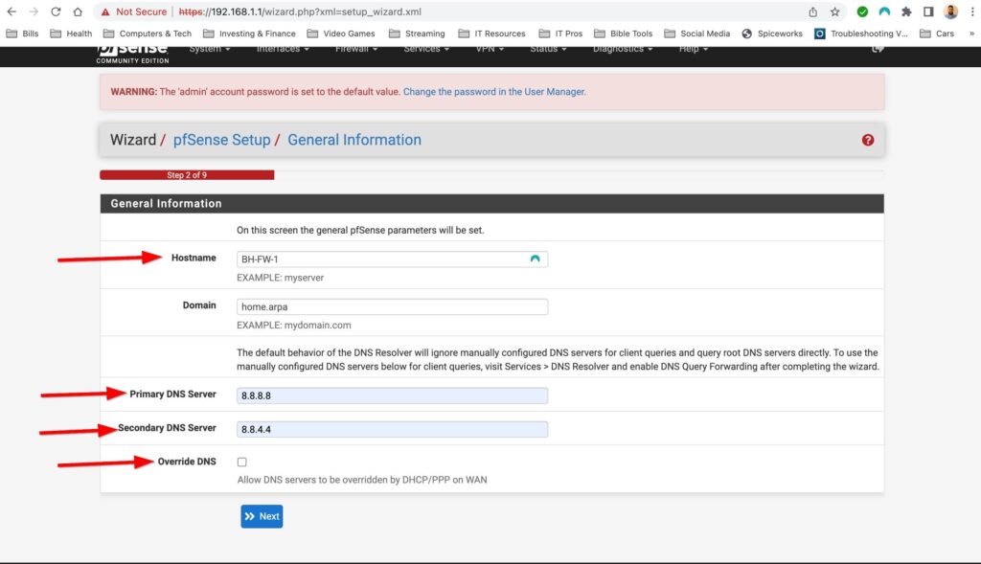
Task: Click the teal icon inside Hostname field
Action: 535,259
